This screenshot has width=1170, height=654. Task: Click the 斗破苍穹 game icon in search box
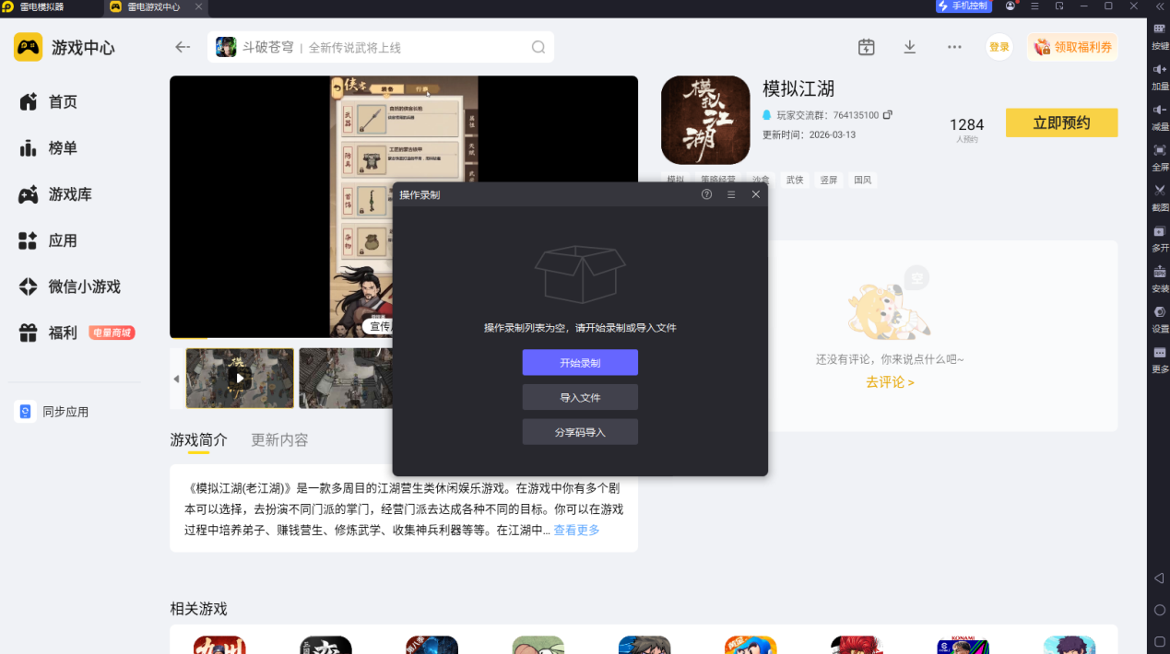tap(226, 47)
